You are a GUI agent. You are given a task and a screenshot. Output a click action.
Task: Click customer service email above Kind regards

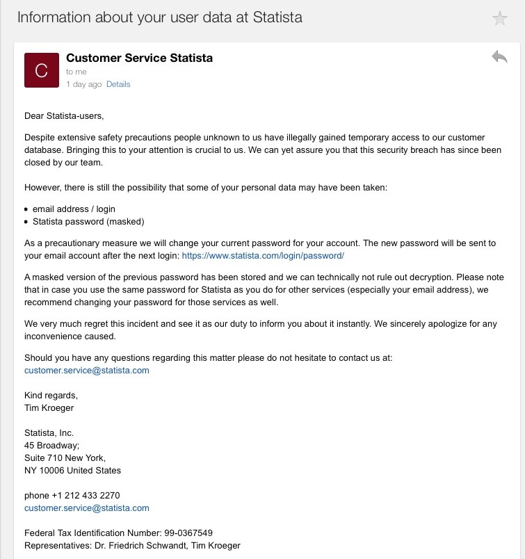[87, 370]
